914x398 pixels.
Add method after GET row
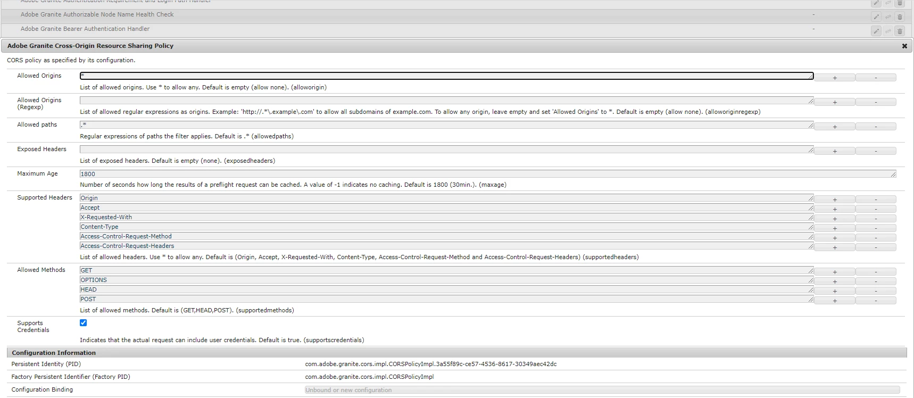click(835, 272)
